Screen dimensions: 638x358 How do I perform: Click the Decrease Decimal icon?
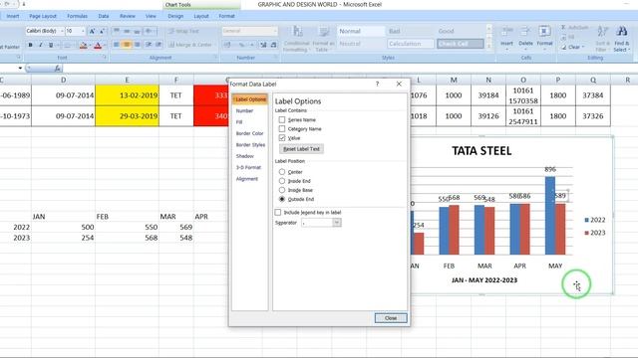pyautogui.click(x=273, y=45)
